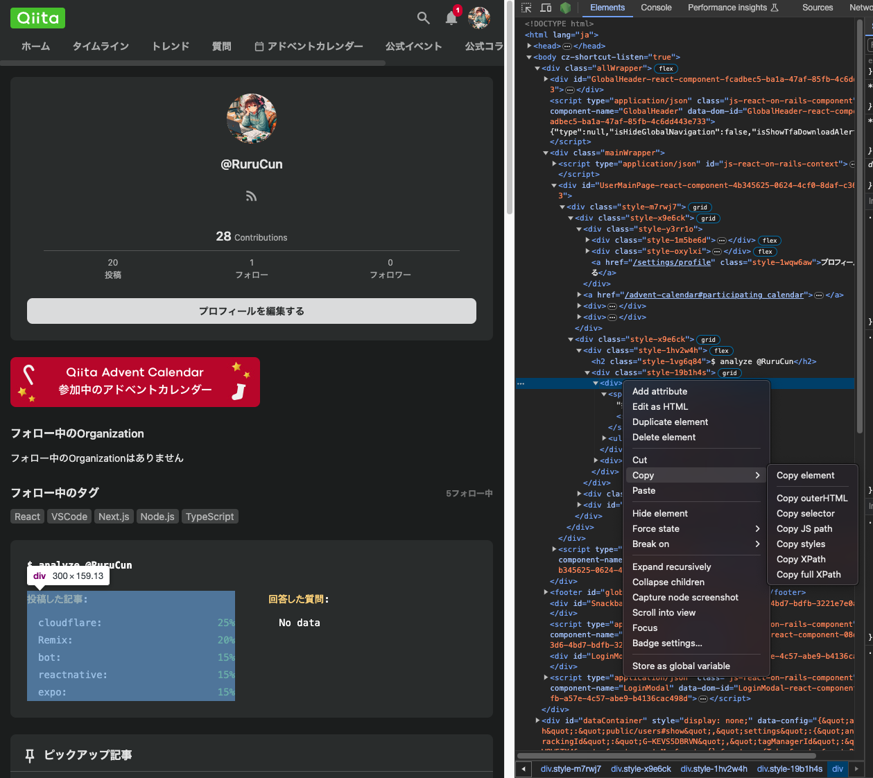Activate DevTools inspect element picker icon
Screen dimensions: 873x778
(526, 8)
